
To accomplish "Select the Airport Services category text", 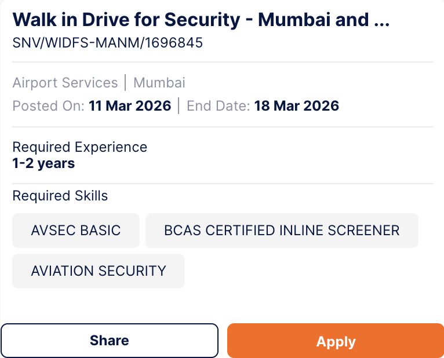I will click(65, 83).
